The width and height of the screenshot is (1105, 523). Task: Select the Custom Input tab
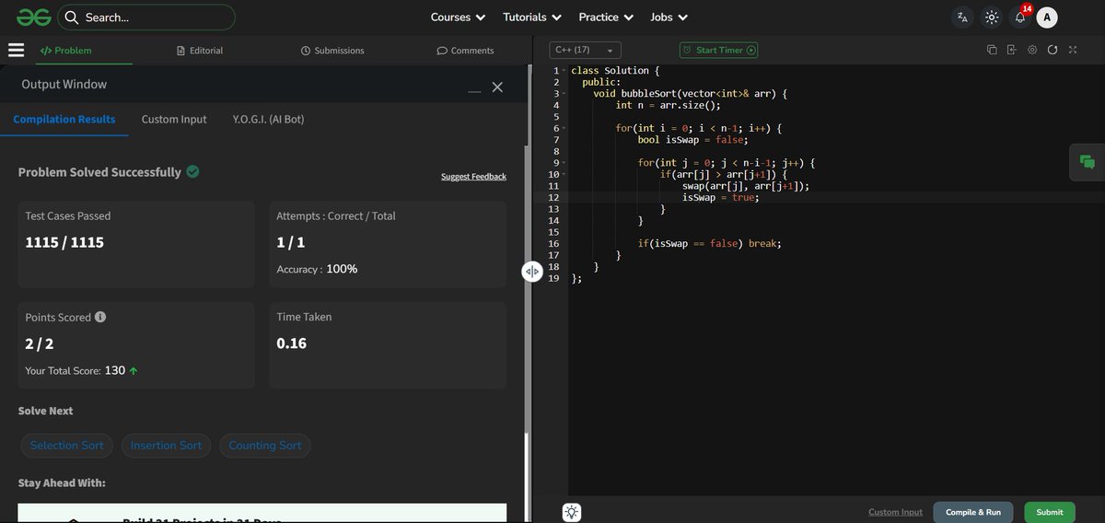click(x=174, y=120)
